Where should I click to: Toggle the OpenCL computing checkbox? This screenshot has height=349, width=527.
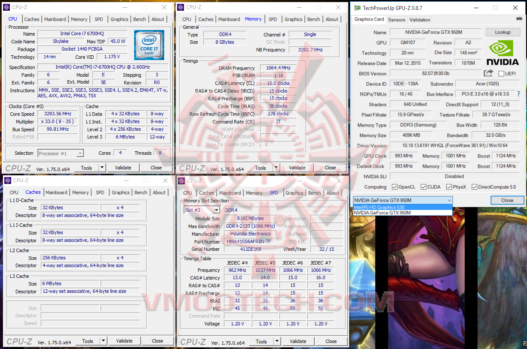click(x=395, y=187)
